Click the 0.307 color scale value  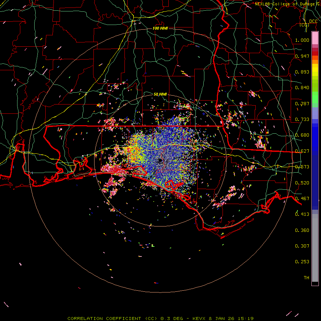point(302,246)
